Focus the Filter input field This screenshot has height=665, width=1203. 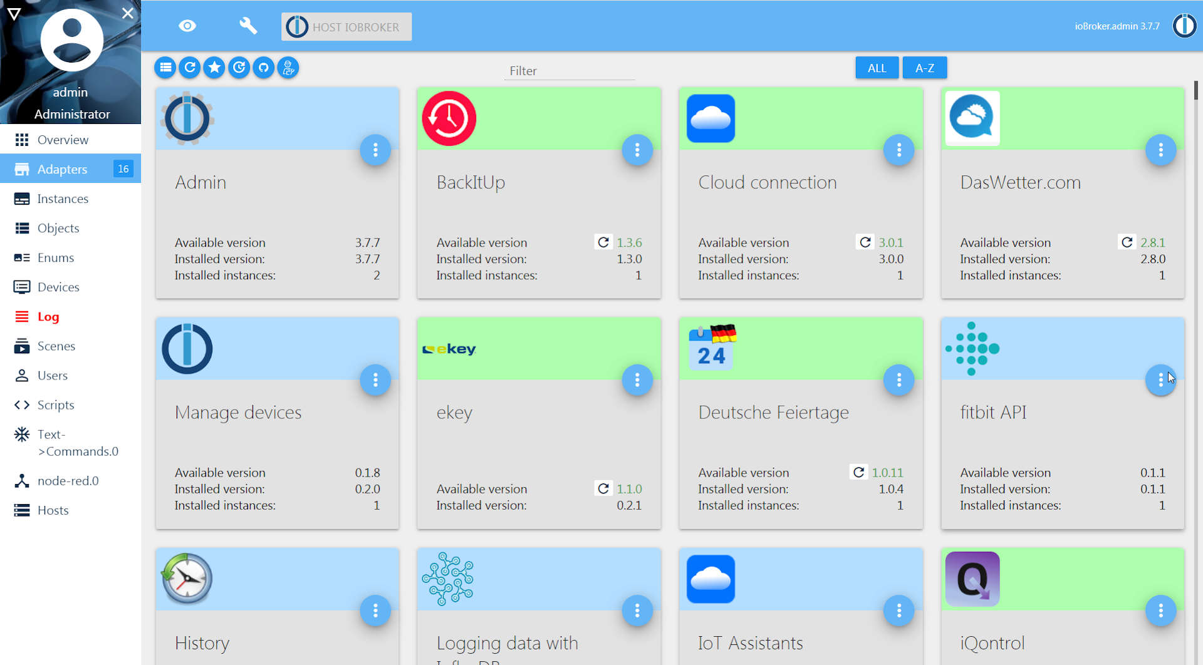[x=569, y=71]
